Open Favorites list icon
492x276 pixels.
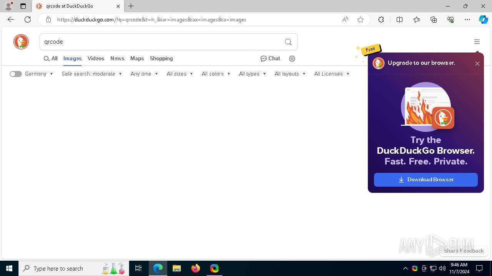417,20
